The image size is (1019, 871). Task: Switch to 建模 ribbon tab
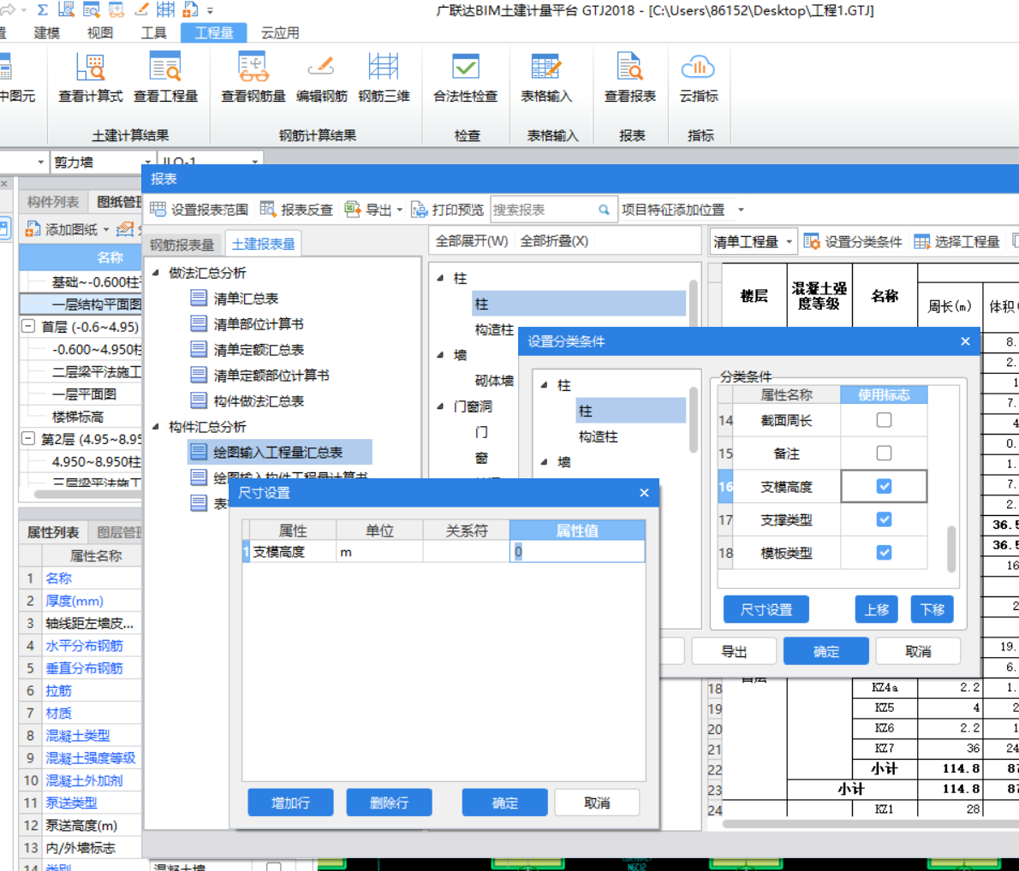coord(47,33)
